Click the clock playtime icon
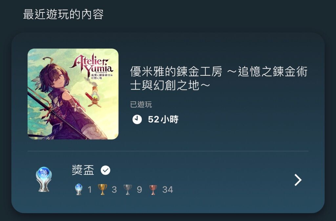The image size is (336, 221). [x=137, y=119]
